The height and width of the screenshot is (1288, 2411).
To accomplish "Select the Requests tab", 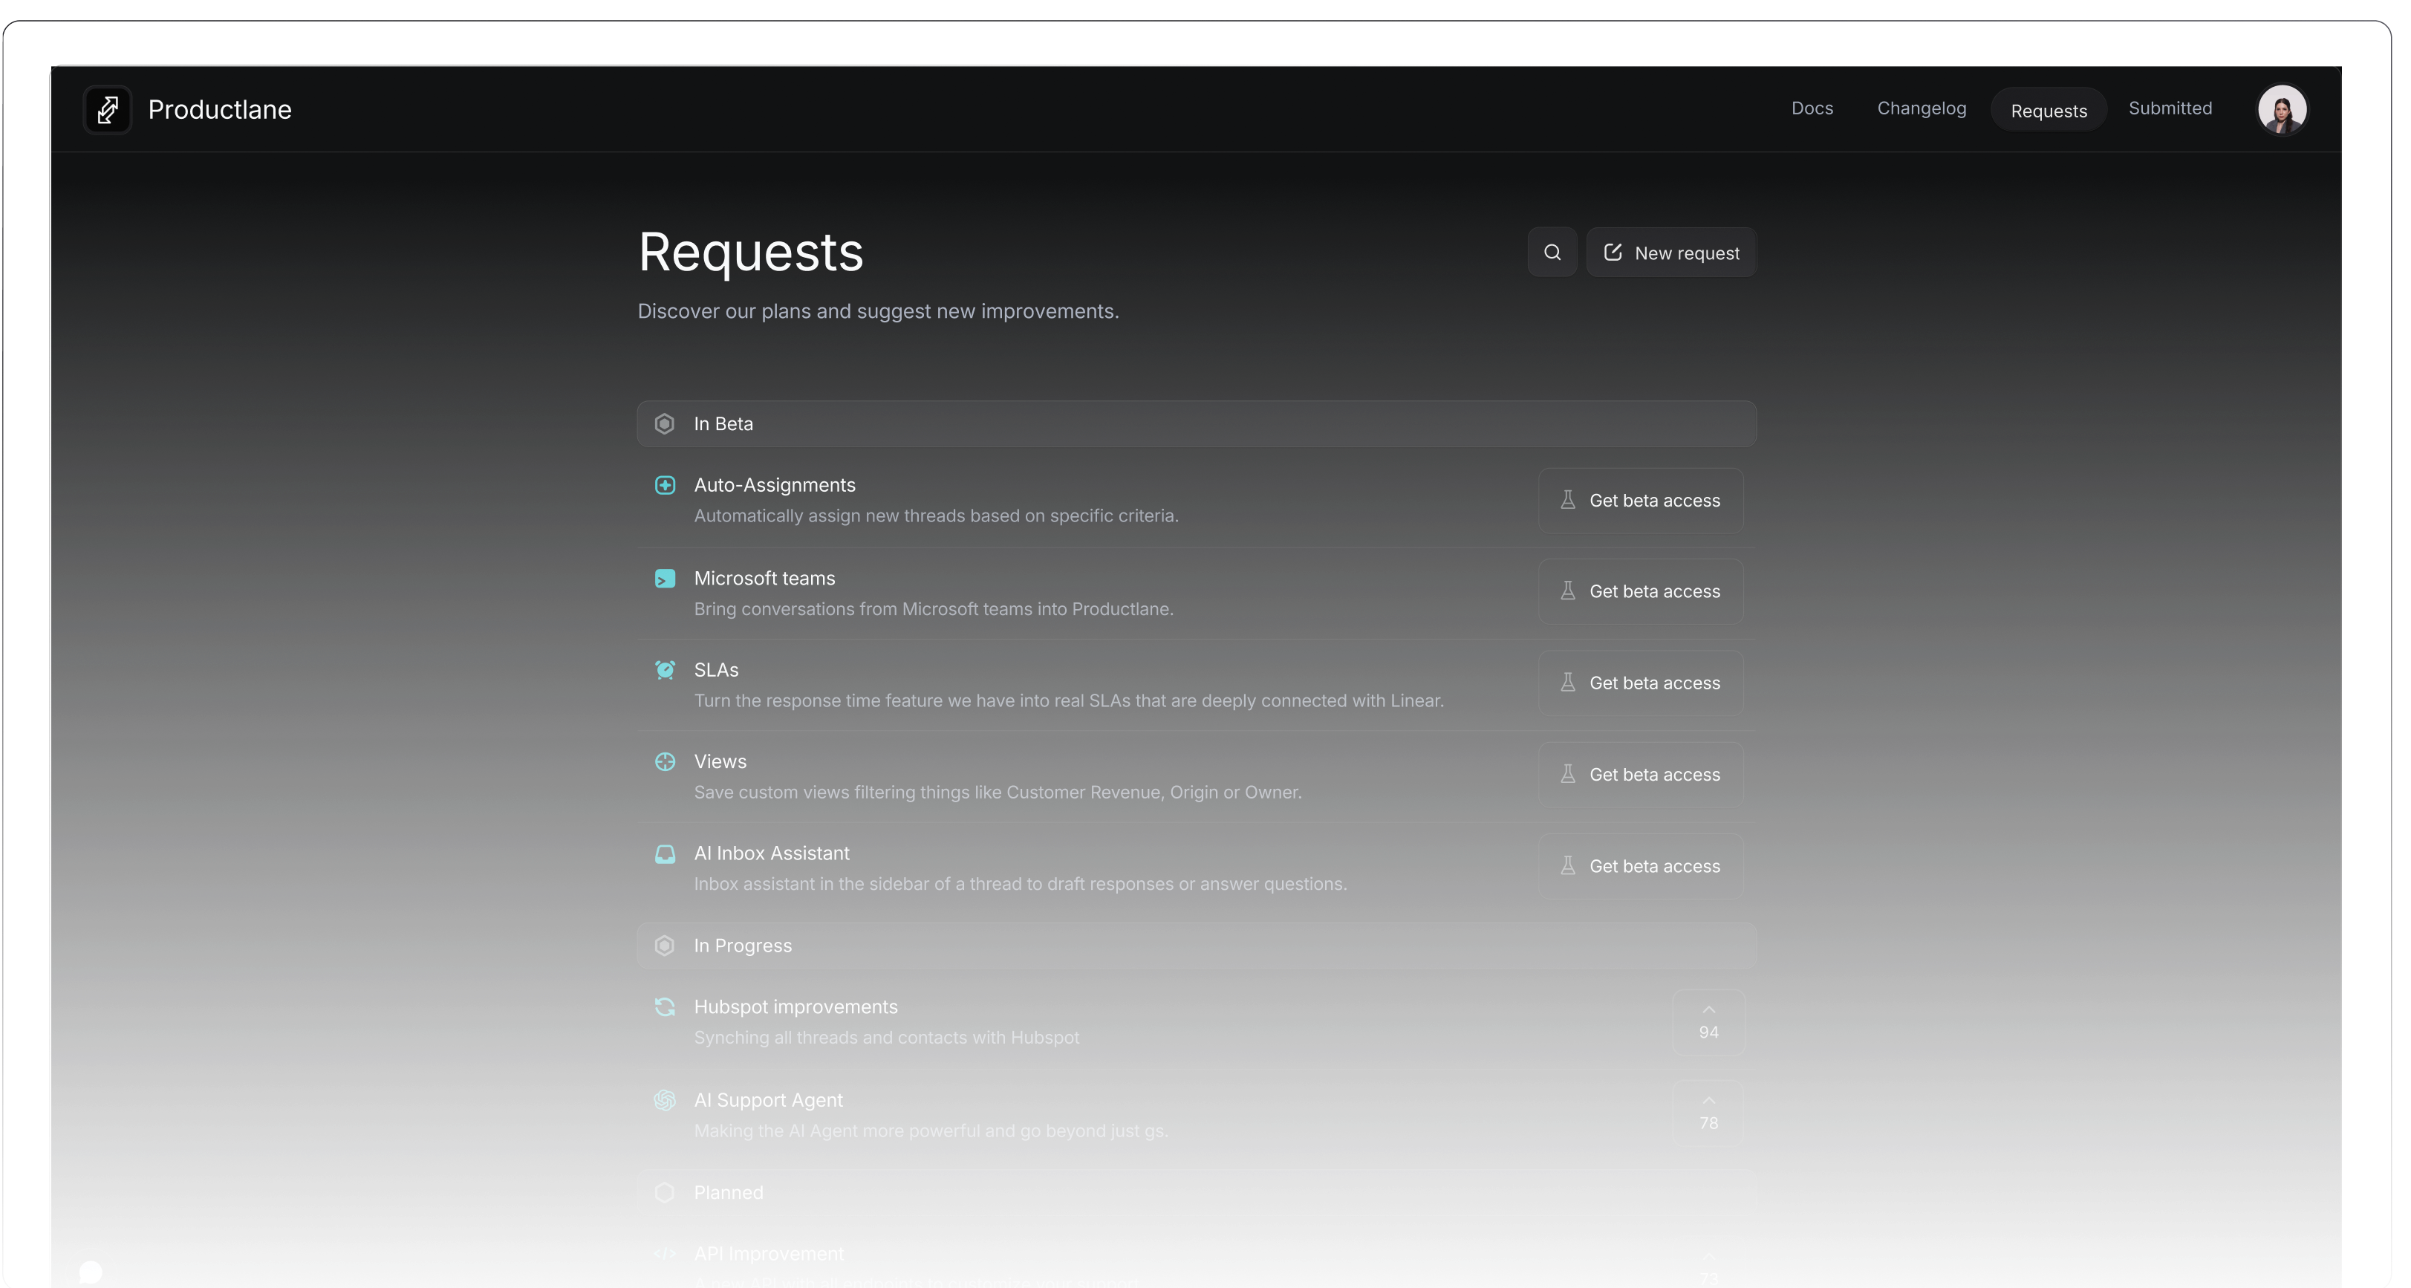I will (2048, 111).
